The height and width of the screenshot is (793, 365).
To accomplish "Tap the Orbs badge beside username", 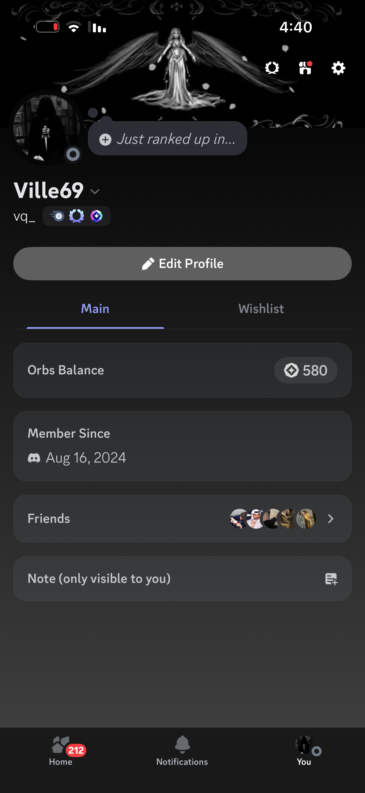I will pyautogui.click(x=96, y=216).
